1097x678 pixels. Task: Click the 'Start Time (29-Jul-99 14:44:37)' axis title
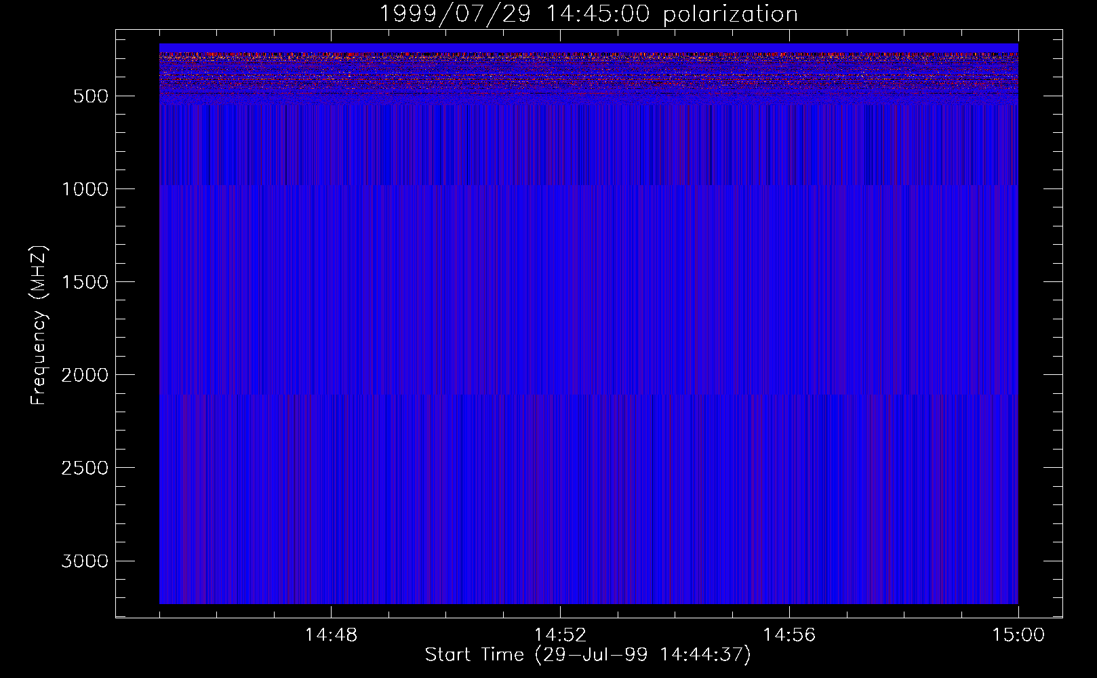point(588,655)
